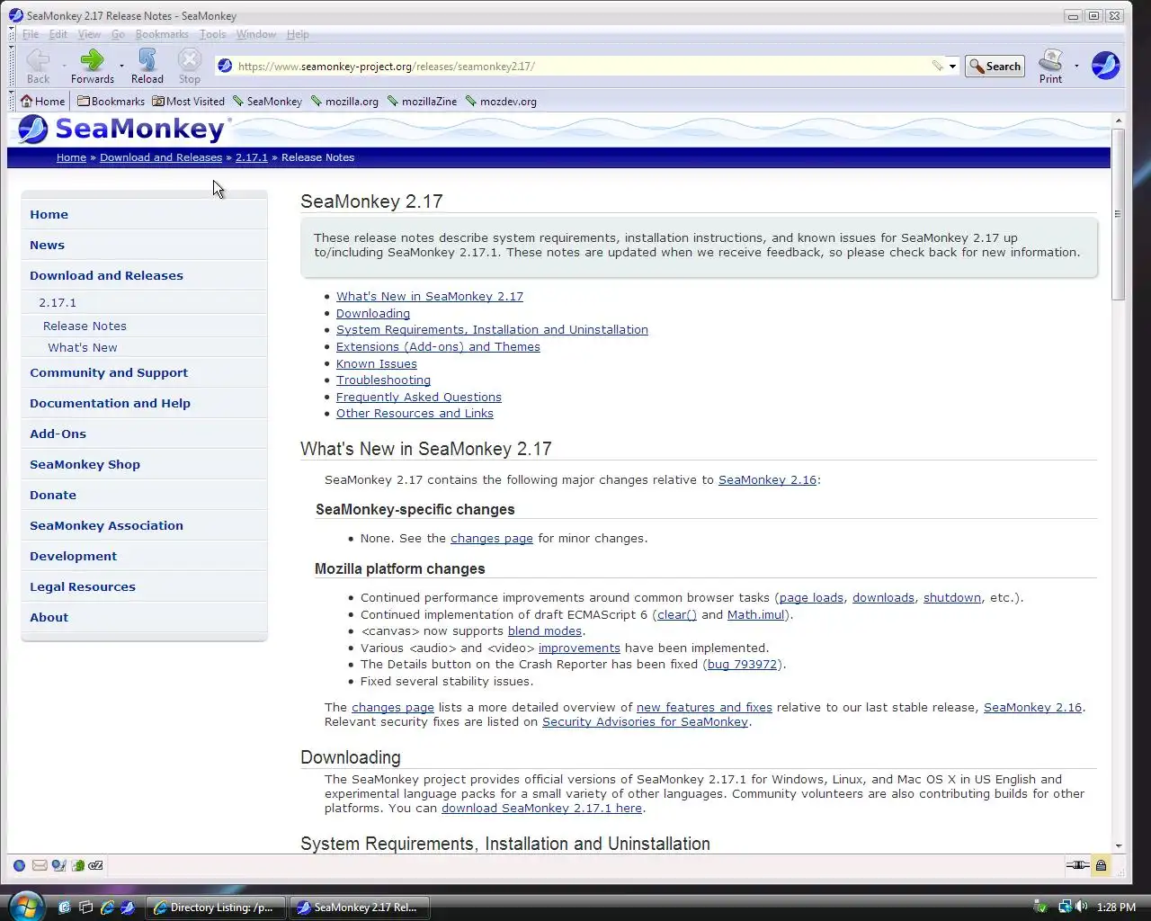Click the bug 793972 link
This screenshot has width=1151, height=921.
coord(742,664)
